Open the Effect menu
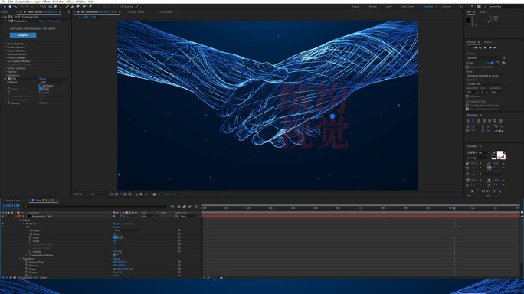The width and height of the screenshot is (524, 294). click(x=47, y=2)
